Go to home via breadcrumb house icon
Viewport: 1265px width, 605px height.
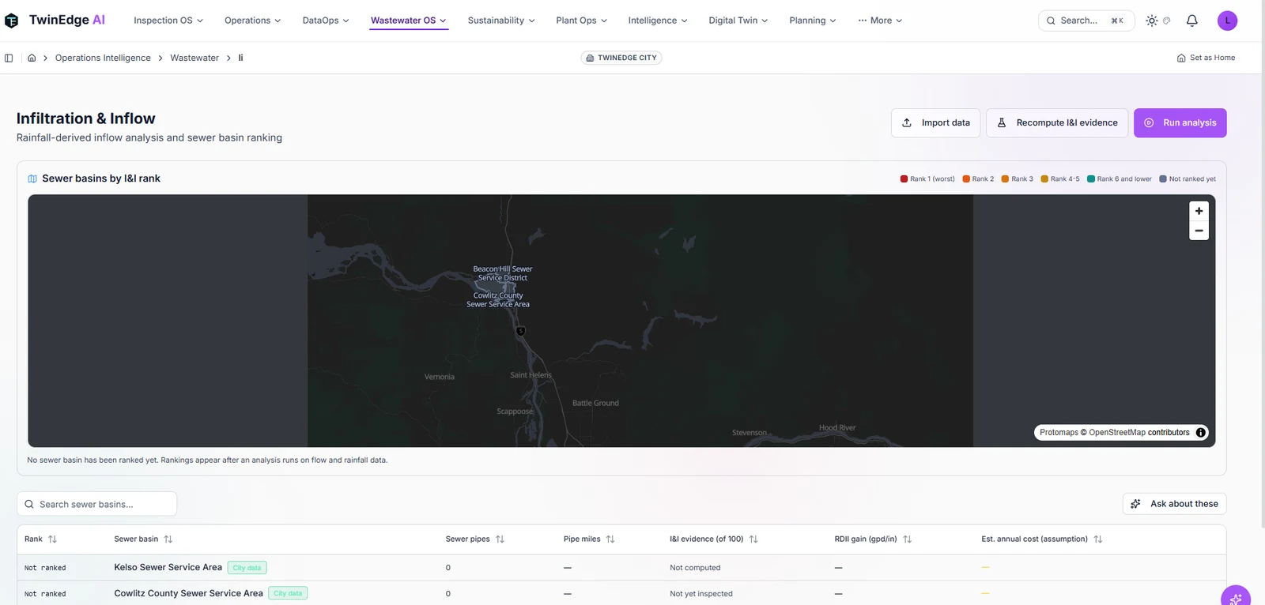[32, 58]
